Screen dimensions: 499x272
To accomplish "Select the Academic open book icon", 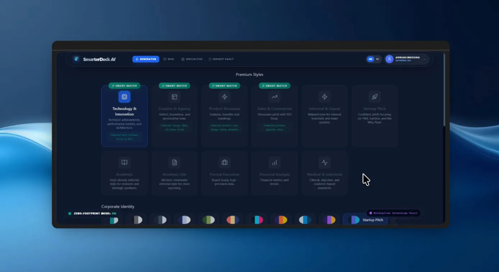I will 124,163.
